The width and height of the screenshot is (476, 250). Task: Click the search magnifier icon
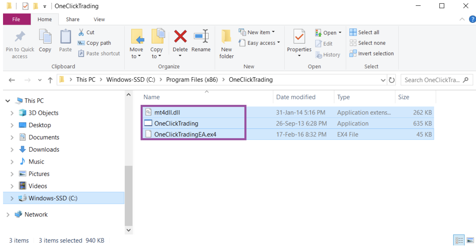click(x=466, y=80)
